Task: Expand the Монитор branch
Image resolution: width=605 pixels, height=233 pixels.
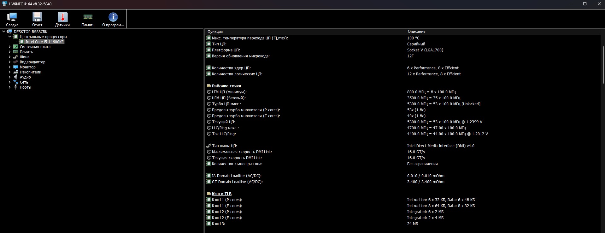Action: (x=10, y=67)
